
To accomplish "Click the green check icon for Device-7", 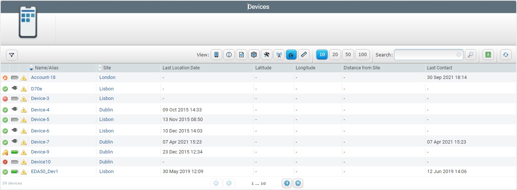I will [x=5, y=142].
